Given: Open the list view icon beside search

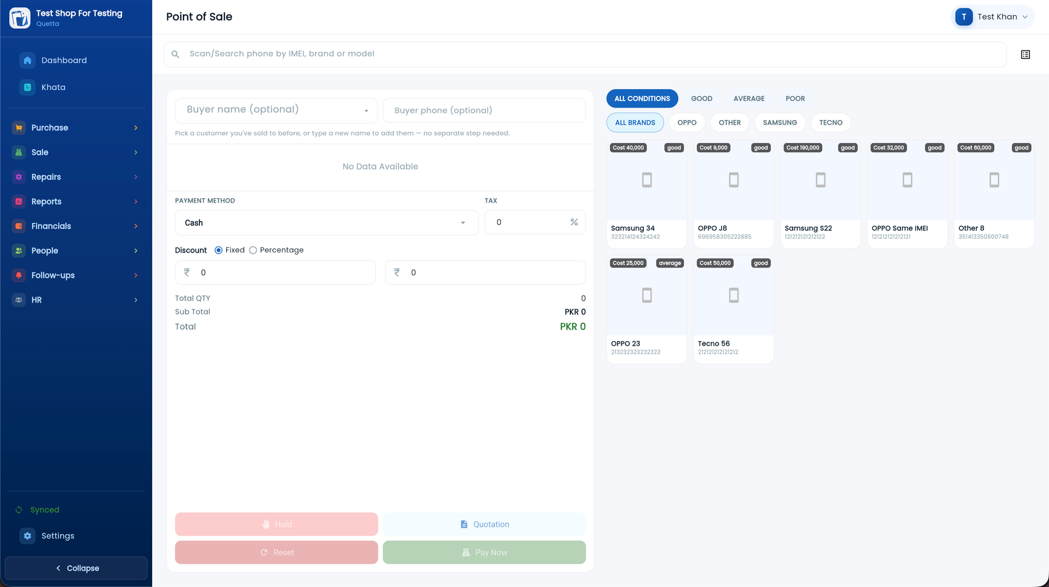Looking at the screenshot, I should click(x=1025, y=54).
